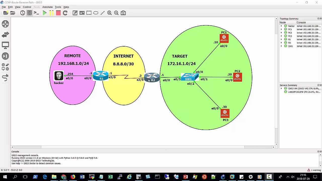Open the File menu
The width and height of the screenshot is (322, 181).
pos(4,7)
